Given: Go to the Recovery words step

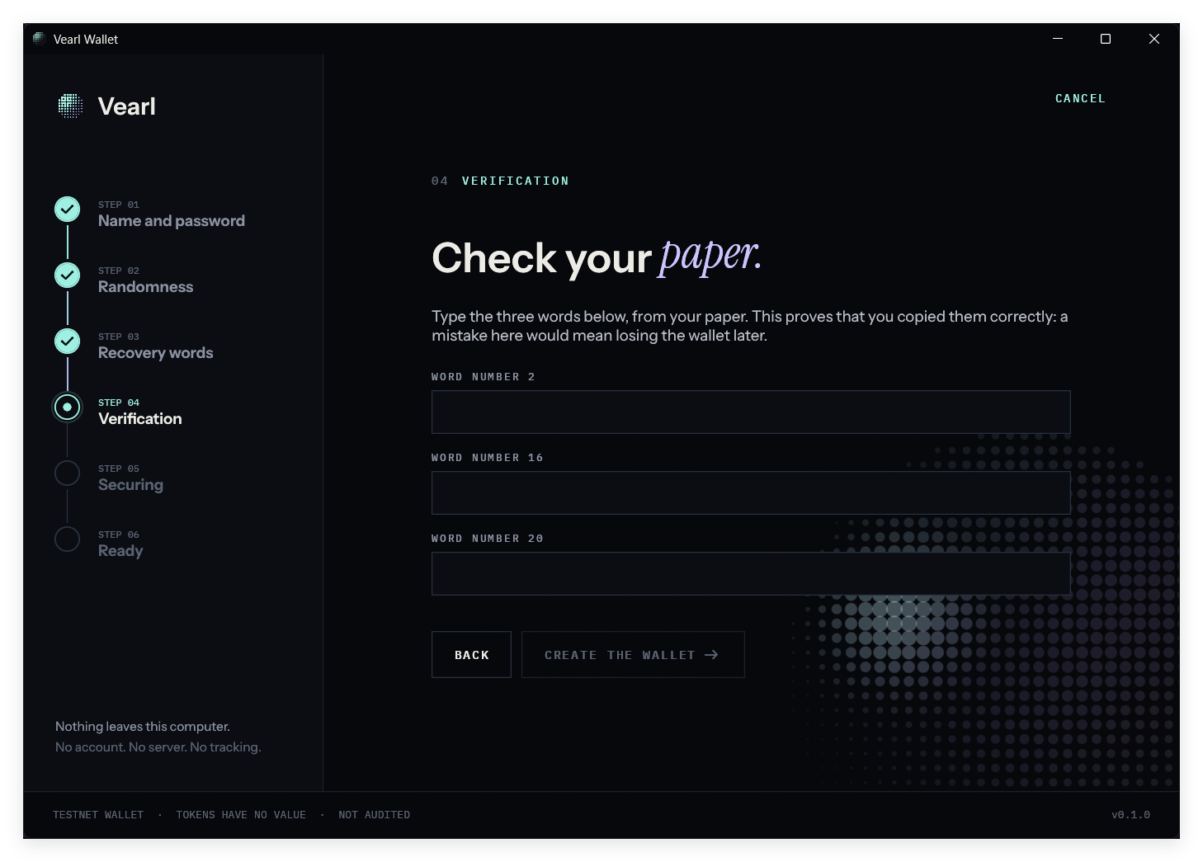Looking at the screenshot, I should point(156,353).
